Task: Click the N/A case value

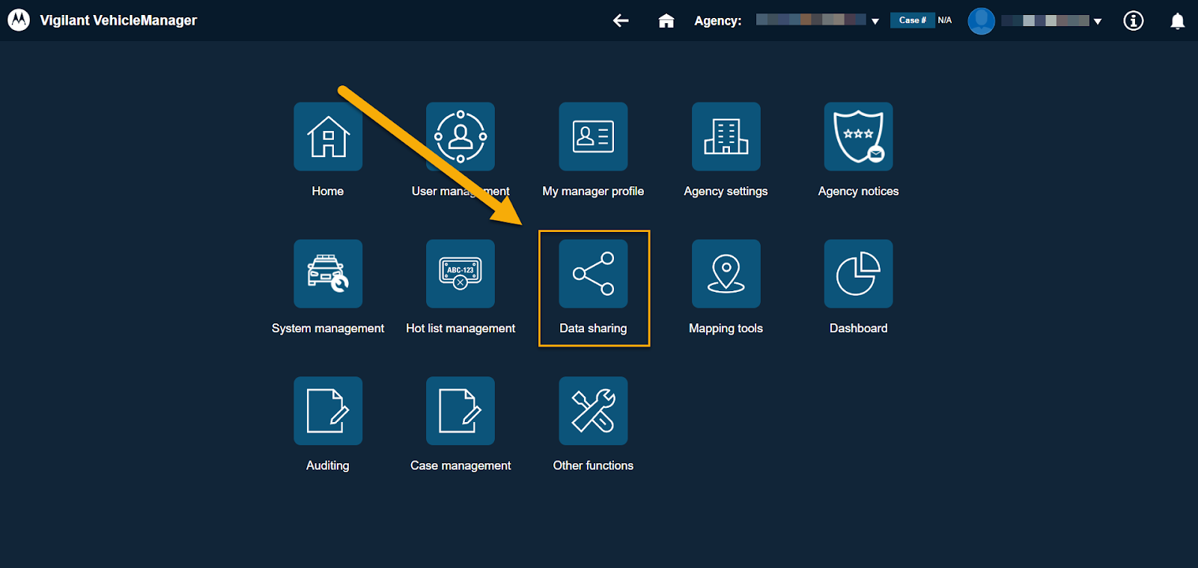Action: click(945, 20)
